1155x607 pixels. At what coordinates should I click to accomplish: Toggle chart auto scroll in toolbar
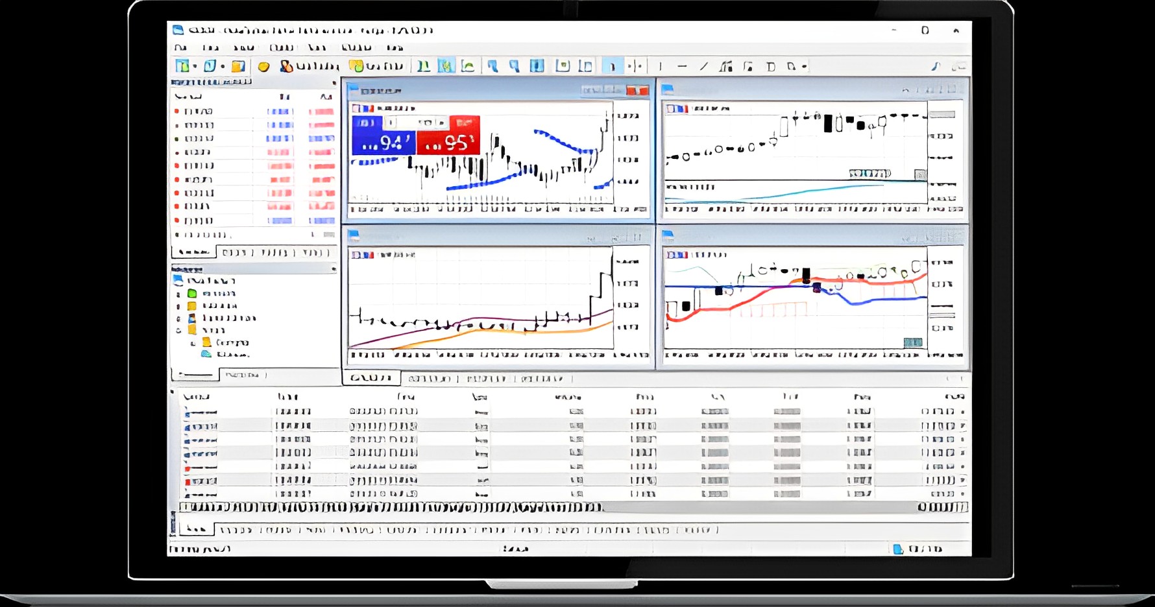tap(563, 66)
